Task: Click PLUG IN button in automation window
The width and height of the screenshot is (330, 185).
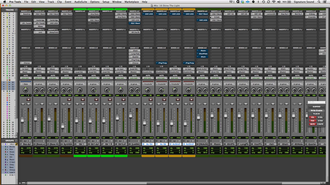Action: pyautogui.click(x=316, y=114)
